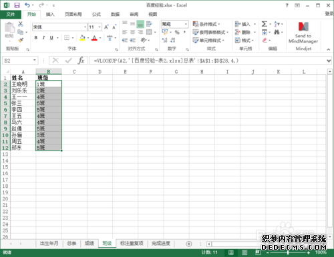Open the 总表 sheet tab
The height and width of the screenshot is (257, 334).
pyautogui.click(x=71, y=244)
